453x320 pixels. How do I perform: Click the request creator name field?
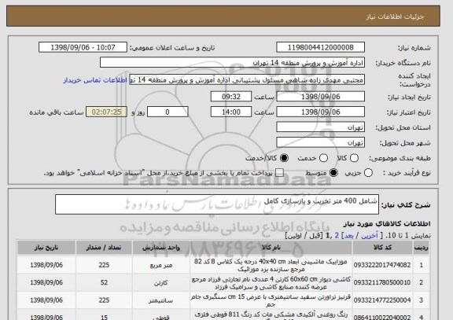coord(247,79)
